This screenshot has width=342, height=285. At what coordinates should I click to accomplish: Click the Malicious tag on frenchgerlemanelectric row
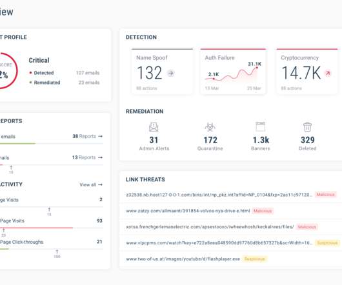(x=307, y=227)
